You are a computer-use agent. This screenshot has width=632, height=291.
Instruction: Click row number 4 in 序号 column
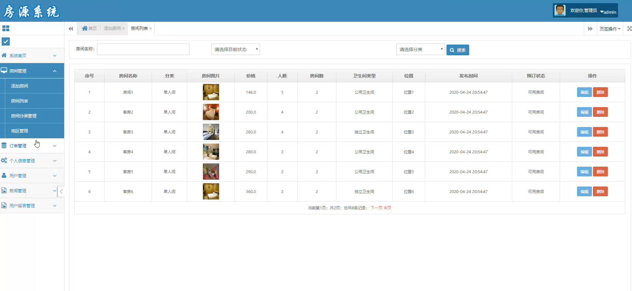(x=89, y=152)
